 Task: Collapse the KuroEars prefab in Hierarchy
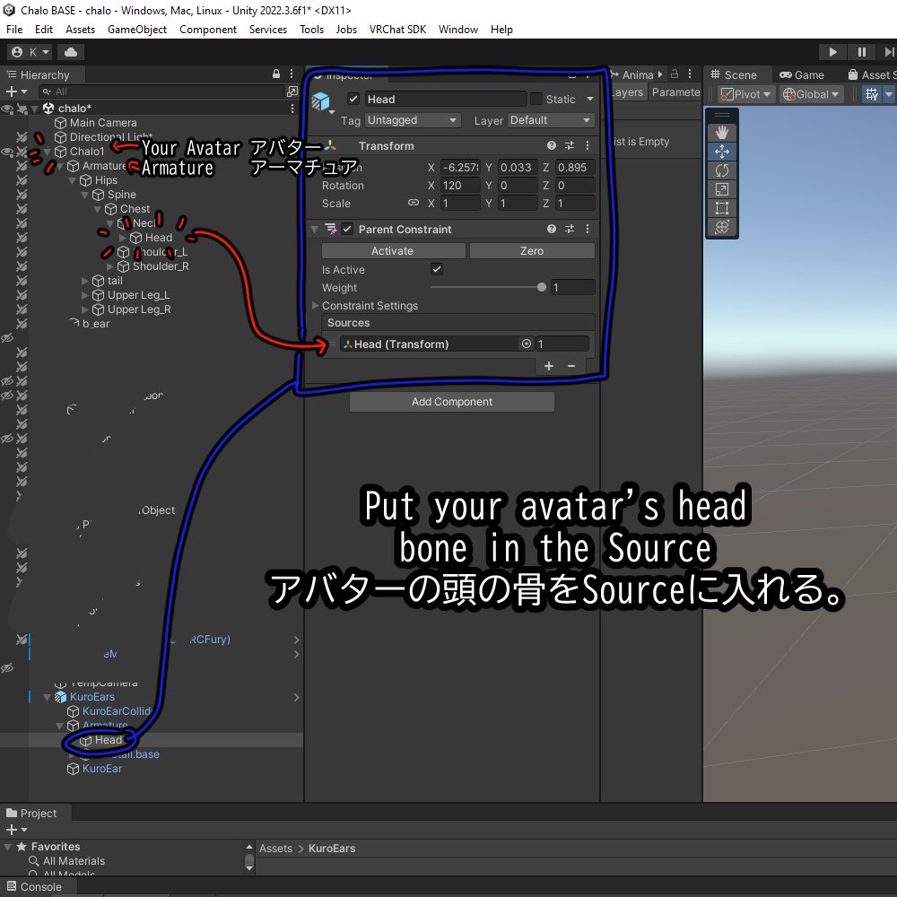[x=47, y=697]
